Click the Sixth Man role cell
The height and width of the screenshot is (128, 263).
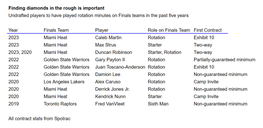tap(158, 104)
